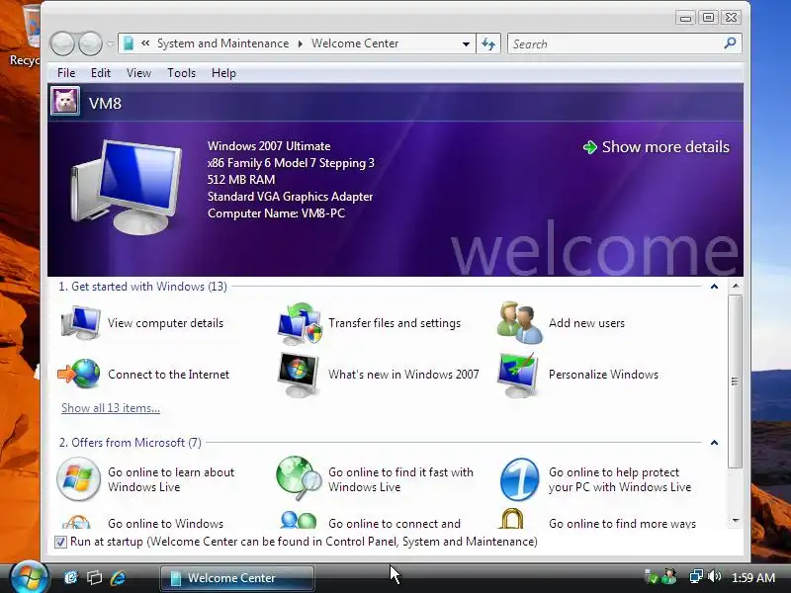Open the Personalize Windows icon

coord(518,375)
